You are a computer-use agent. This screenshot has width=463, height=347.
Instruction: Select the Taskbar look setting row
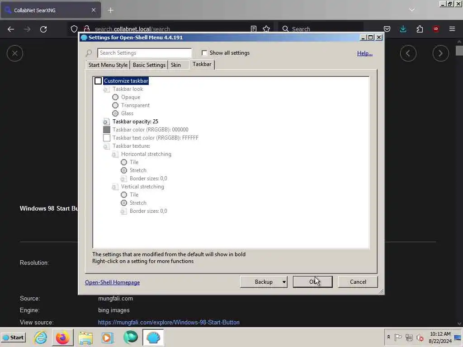click(x=128, y=89)
